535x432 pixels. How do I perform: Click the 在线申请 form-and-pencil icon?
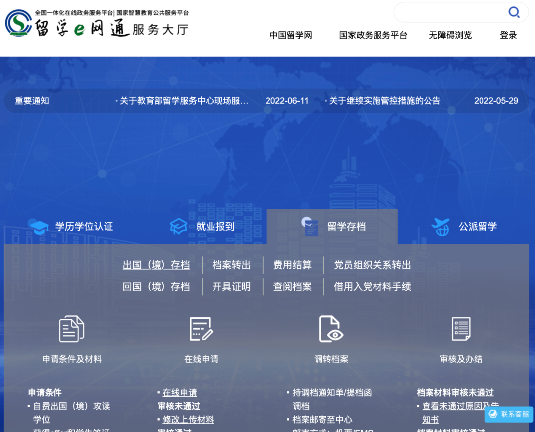[201, 329]
